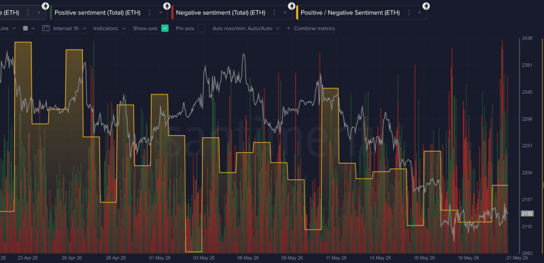544x263 pixels.
Task: Open Negative sentiment (Total) metric options menu
Action: [x=275, y=12]
